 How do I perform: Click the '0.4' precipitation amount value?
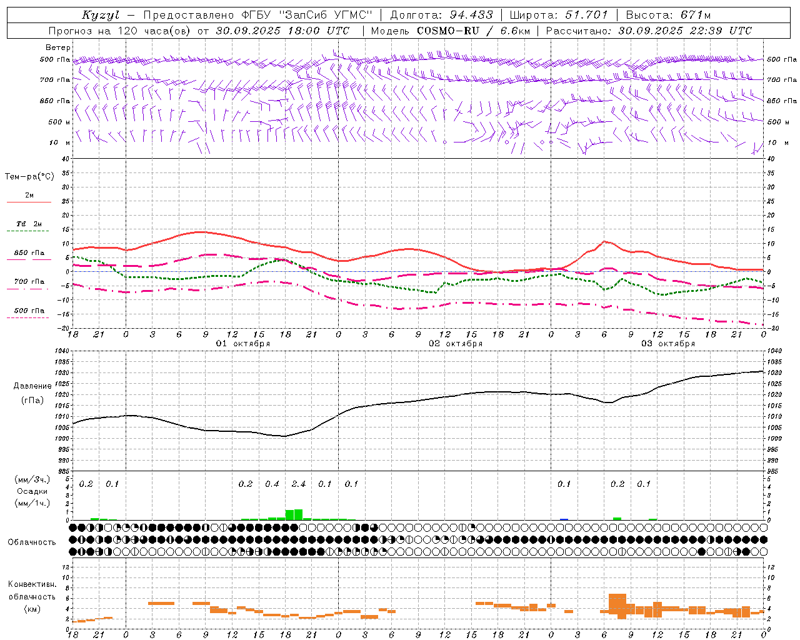(272, 484)
